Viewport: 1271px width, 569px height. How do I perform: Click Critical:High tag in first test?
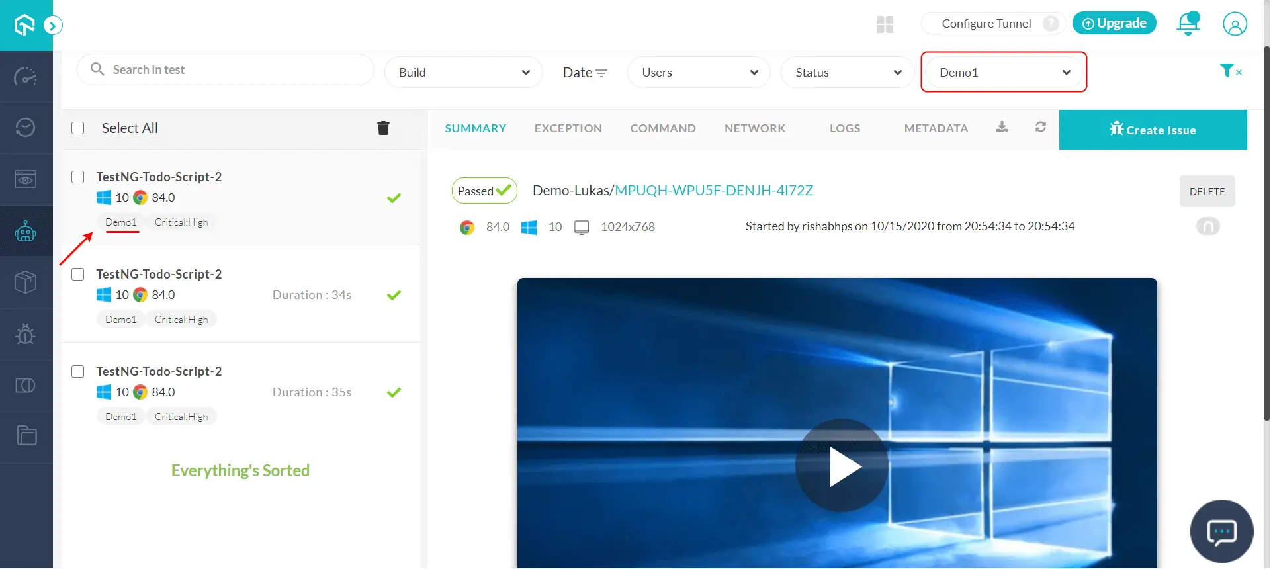pyautogui.click(x=181, y=222)
